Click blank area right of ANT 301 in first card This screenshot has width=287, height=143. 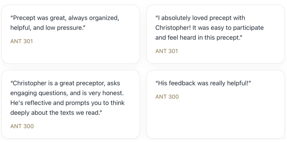click(x=84, y=41)
